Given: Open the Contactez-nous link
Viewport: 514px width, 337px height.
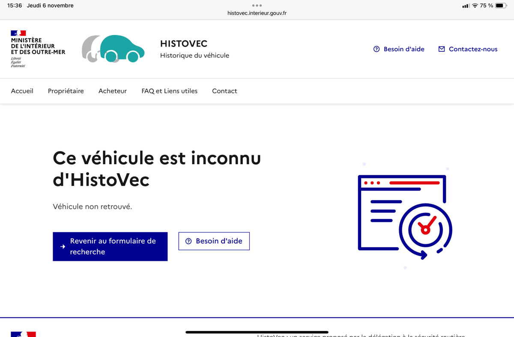Looking at the screenshot, I should tap(473, 49).
